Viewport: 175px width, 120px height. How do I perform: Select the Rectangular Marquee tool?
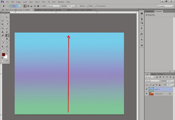(2, 17)
